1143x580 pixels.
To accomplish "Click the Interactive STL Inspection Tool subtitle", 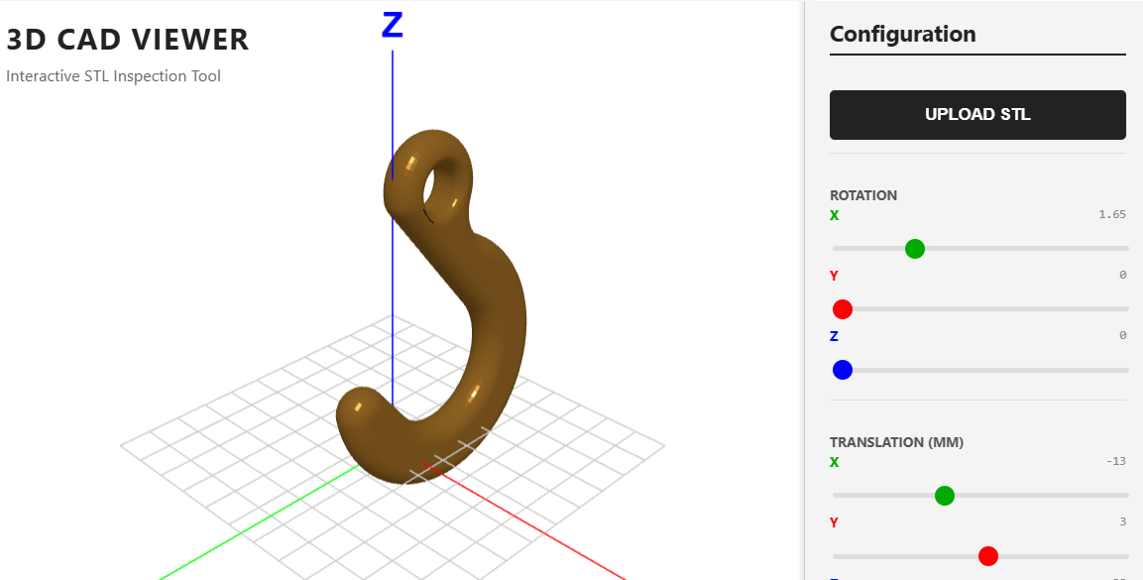I will 113,75.
